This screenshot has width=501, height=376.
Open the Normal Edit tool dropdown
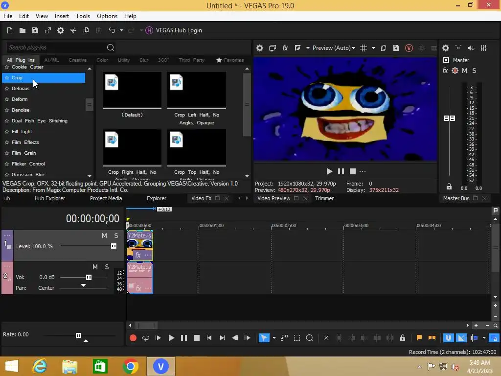point(274,338)
